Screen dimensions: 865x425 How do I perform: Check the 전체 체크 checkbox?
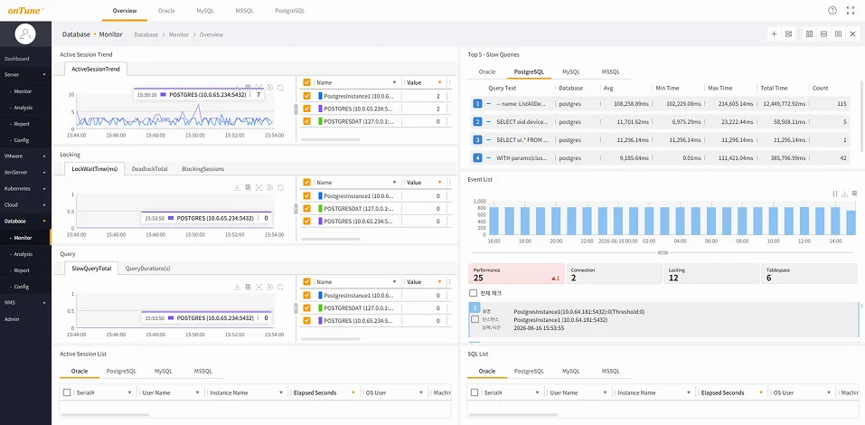(x=473, y=293)
